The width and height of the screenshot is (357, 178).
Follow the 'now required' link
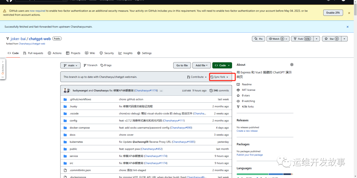point(37,11)
